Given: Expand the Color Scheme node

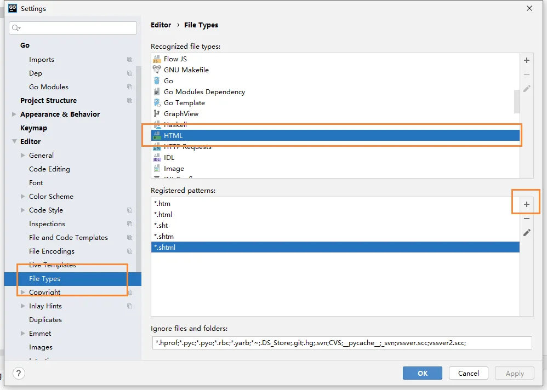Looking at the screenshot, I should (22, 197).
